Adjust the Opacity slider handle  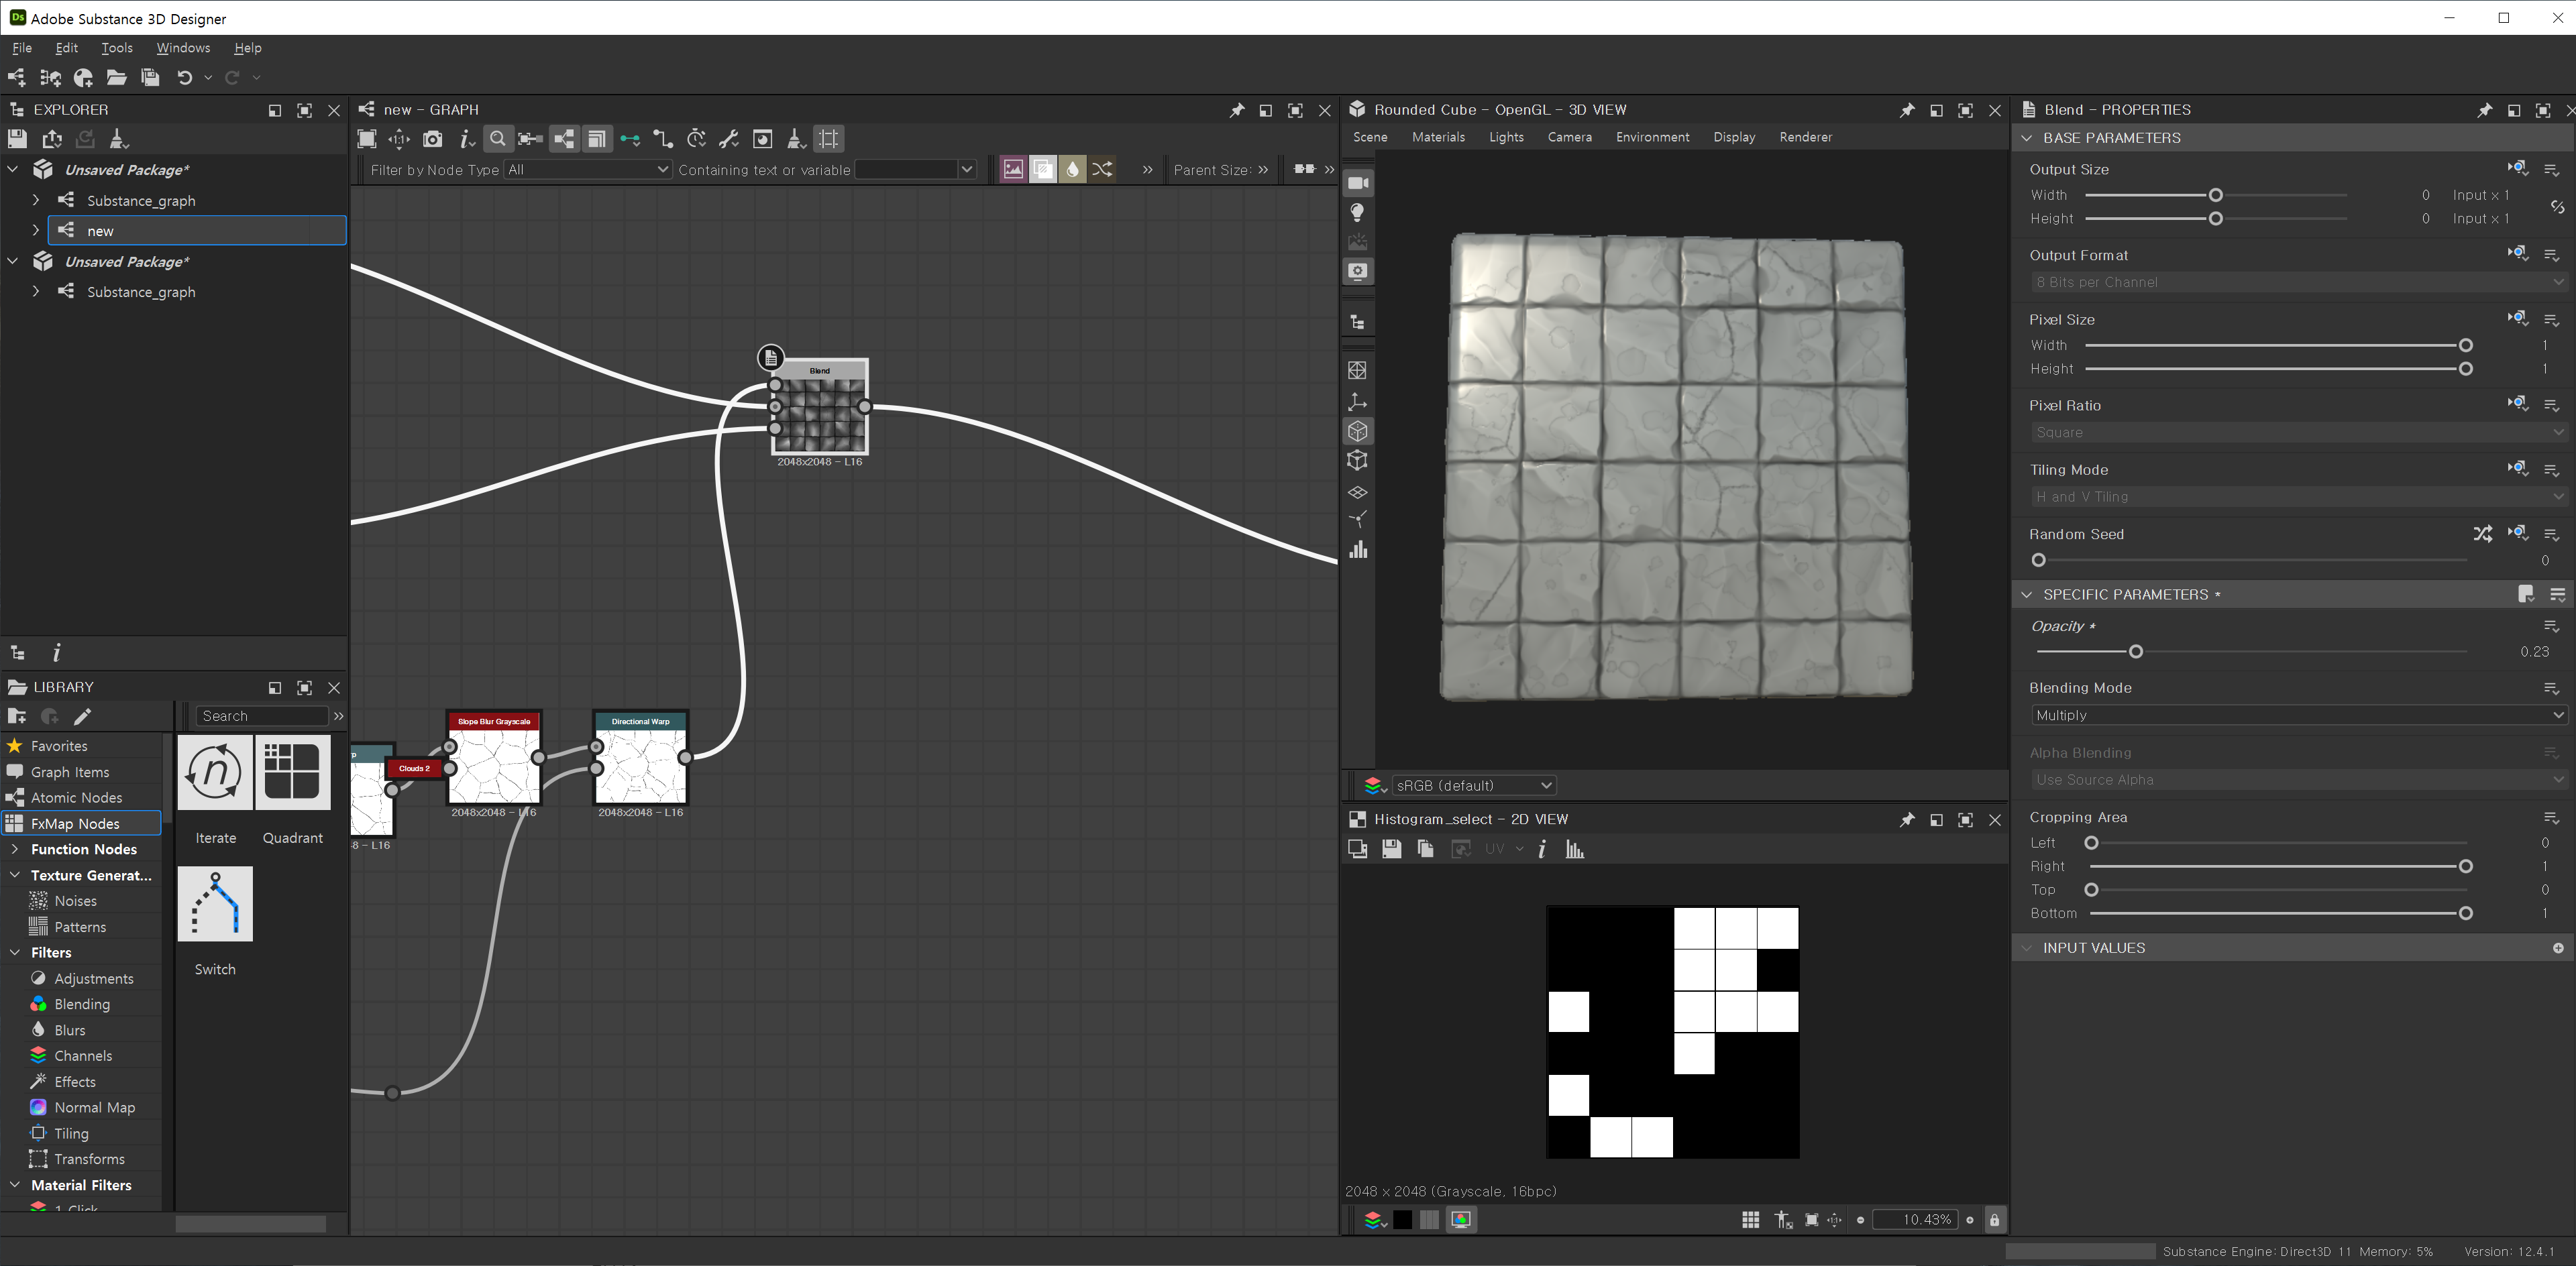click(2136, 652)
